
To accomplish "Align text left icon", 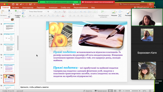I will point(70,16).
